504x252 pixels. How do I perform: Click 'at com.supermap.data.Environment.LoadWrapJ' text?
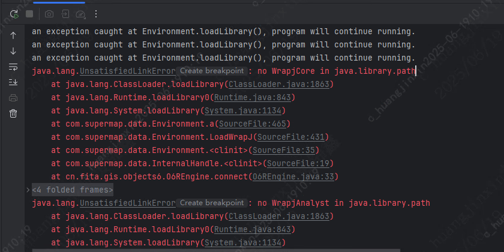point(152,137)
